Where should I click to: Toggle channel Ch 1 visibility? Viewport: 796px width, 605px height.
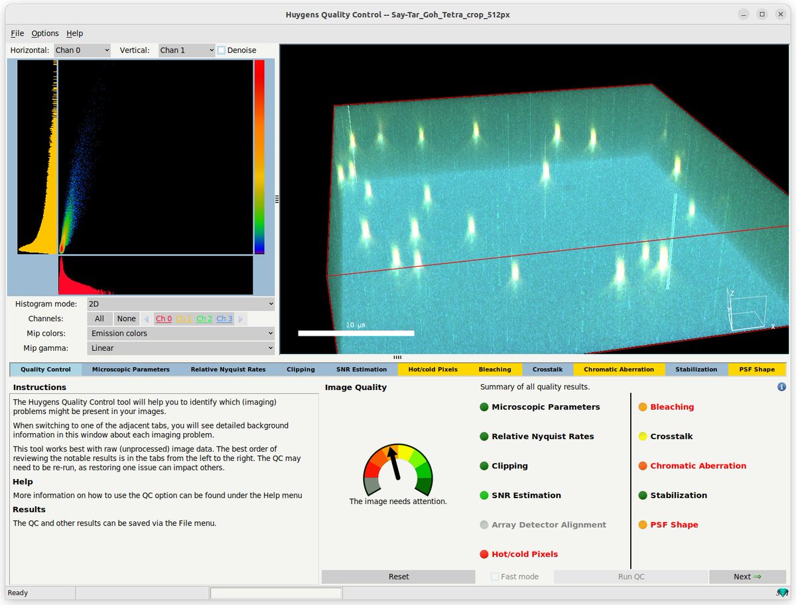tap(184, 319)
